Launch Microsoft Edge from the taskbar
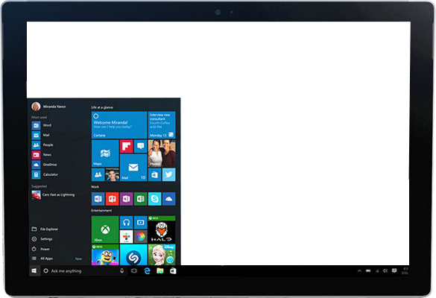Viewport: 436px width, 298px height. pos(147,270)
